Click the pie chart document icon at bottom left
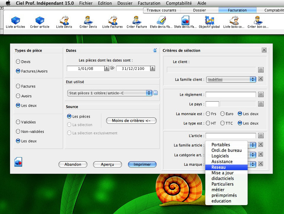 pos(18,162)
